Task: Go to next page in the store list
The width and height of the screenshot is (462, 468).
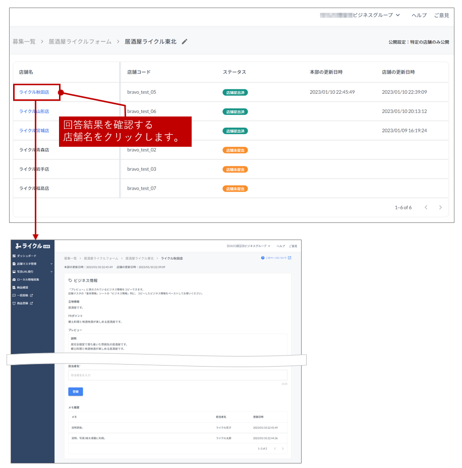Action: (x=440, y=207)
